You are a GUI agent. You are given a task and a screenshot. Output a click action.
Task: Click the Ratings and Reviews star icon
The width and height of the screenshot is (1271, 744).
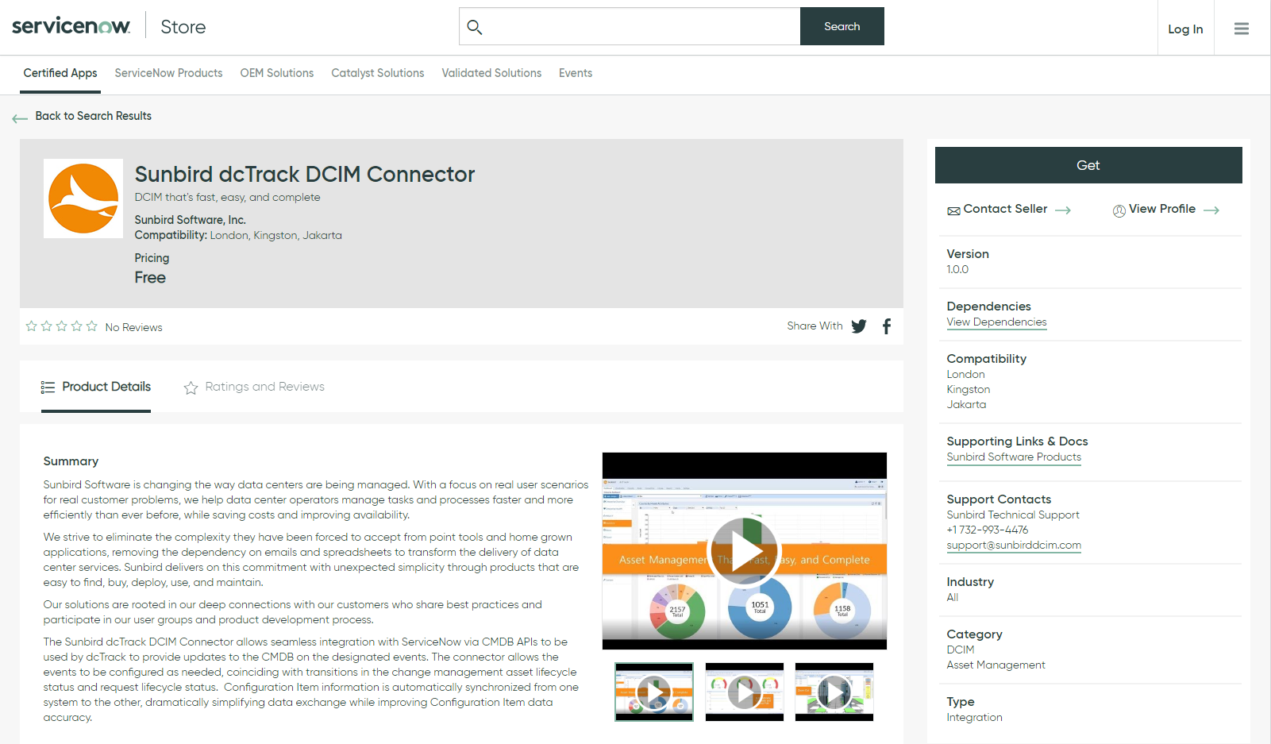[191, 387]
